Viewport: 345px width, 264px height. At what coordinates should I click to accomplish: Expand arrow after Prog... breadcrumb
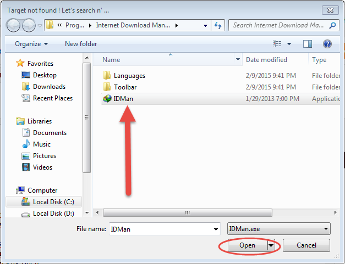pos(90,25)
